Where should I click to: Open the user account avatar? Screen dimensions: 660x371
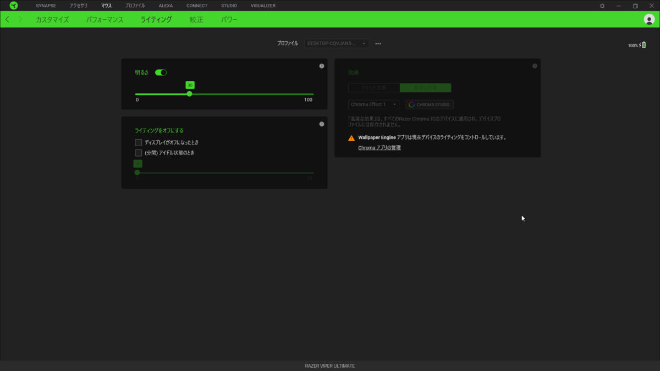(649, 19)
